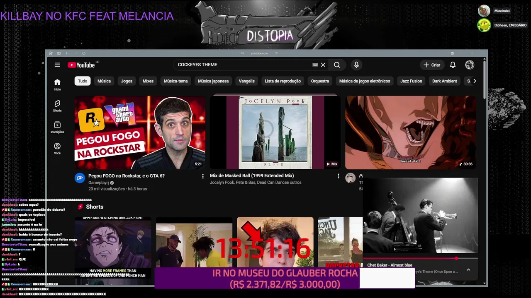Click the browser back arrow
The image size is (531, 298).
coord(67,53)
